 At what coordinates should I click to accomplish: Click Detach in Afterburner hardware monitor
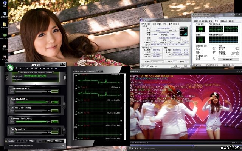pyautogui.click(x=99, y=71)
